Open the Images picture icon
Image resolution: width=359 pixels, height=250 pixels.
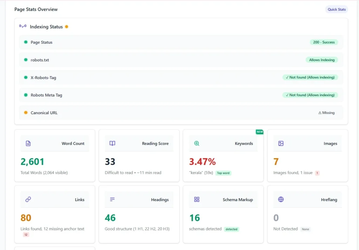tap(281, 144)
